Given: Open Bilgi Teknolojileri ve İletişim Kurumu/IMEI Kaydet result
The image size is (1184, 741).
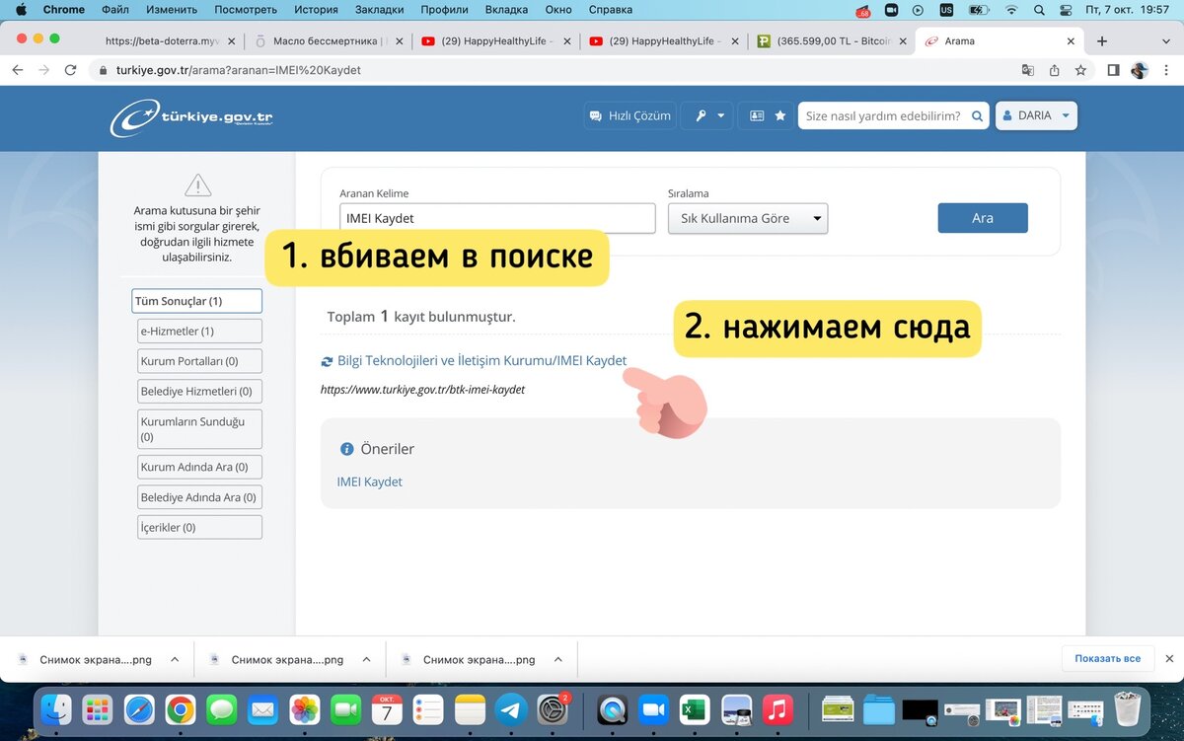Looking at the screenshot, I should click(481, 361).
